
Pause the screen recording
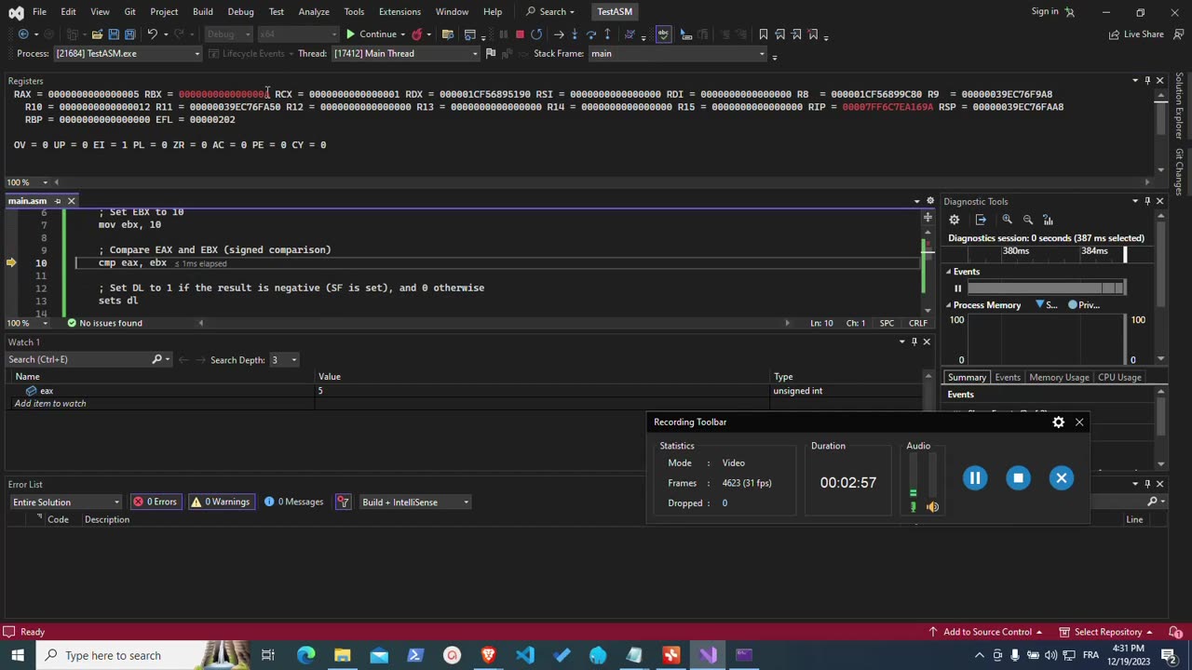point(974,478)
